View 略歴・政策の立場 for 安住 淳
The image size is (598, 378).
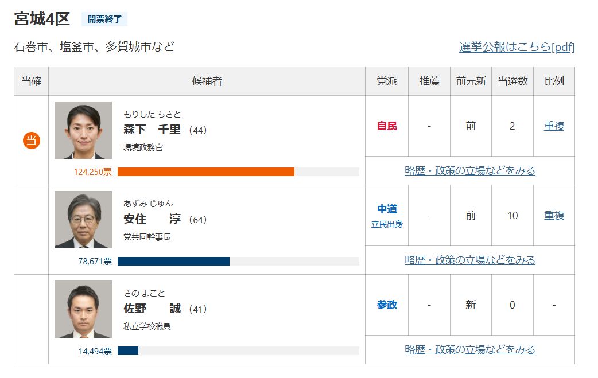(469, 260)
